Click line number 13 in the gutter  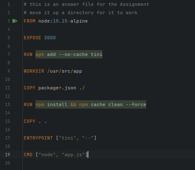click(7, 104)
